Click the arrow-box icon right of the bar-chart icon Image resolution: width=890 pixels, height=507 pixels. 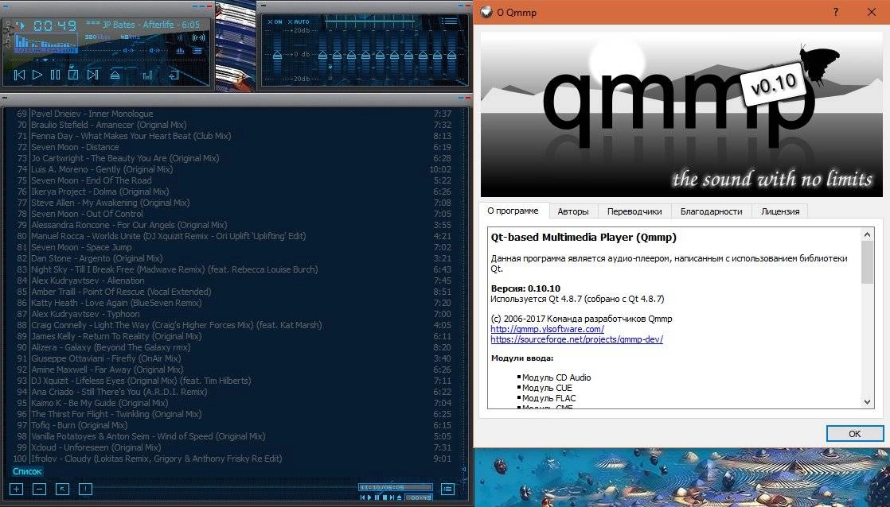(x=174, y=75)
